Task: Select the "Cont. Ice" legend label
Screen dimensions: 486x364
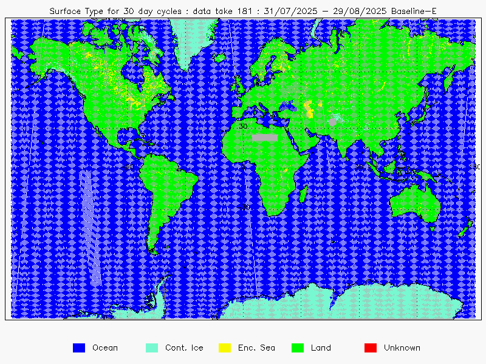Action: coord(184,348)
